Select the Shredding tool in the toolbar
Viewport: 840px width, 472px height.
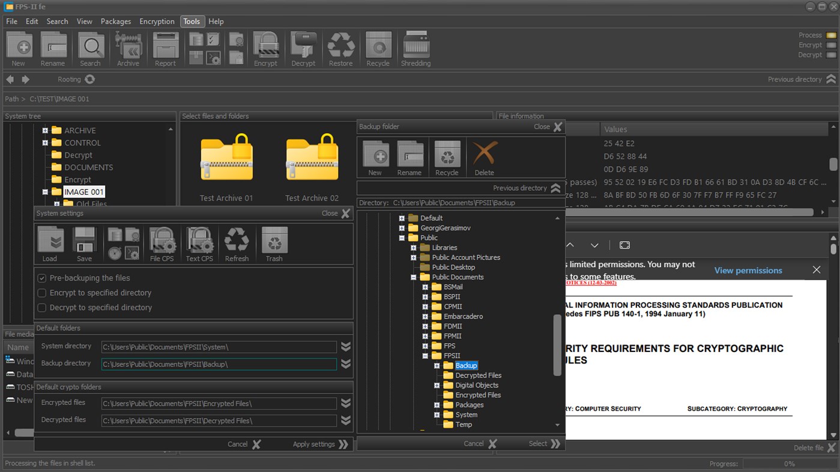(415, 48)
